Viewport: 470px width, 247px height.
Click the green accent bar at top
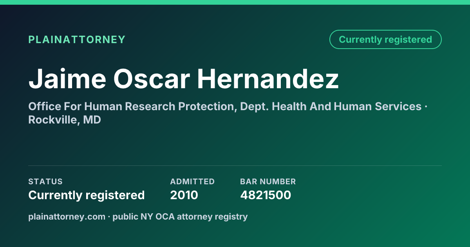[x=235, y=2]
